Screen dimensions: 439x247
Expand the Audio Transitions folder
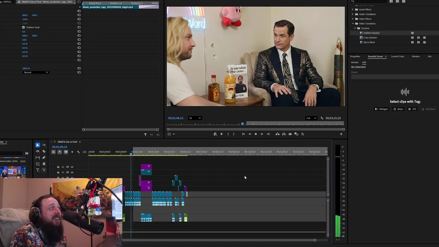click(352, 14)
